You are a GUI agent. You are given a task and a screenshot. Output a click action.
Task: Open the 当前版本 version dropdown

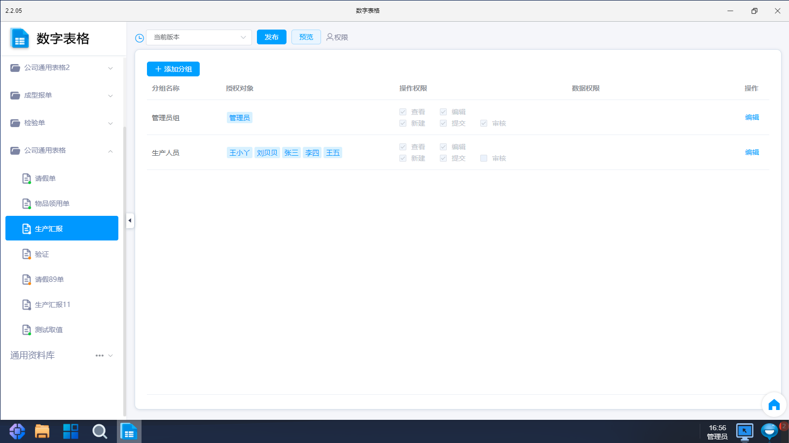coord(199,37)
